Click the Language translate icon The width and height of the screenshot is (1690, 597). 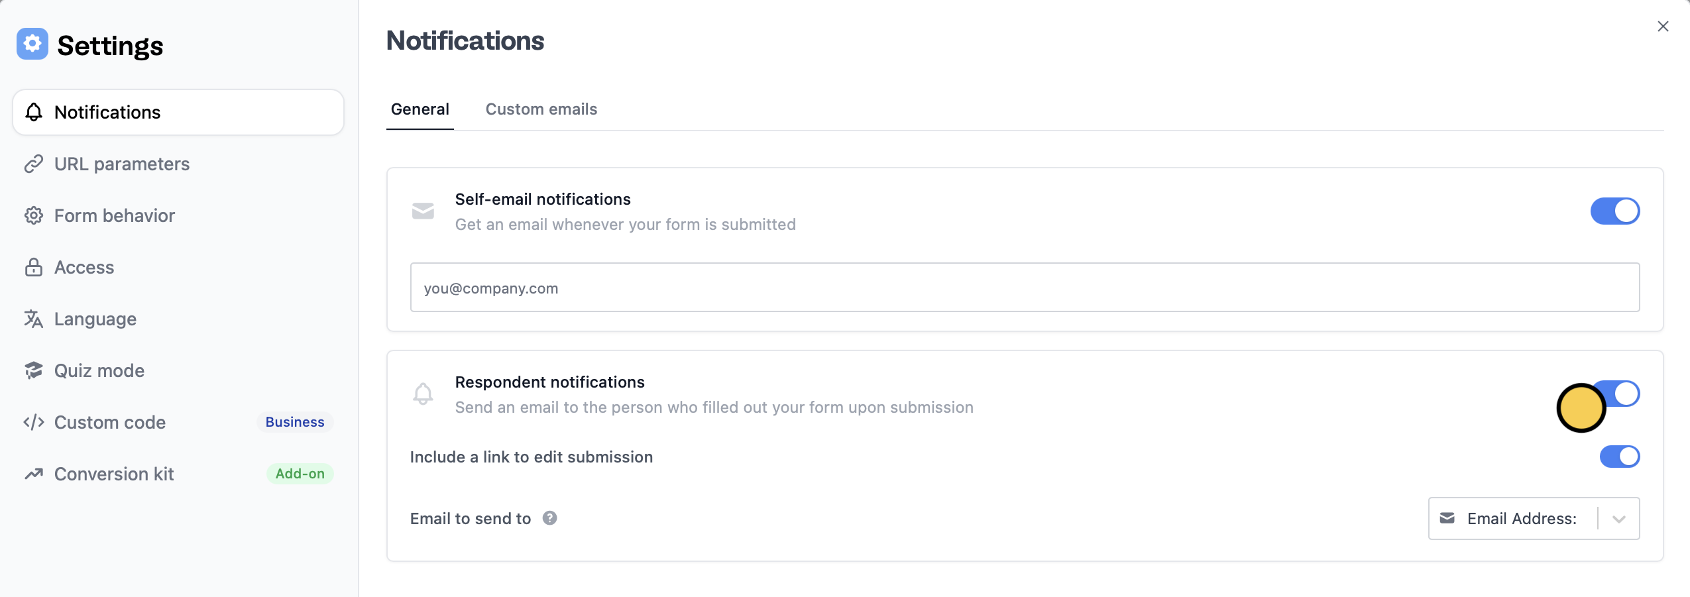(34, 319)
